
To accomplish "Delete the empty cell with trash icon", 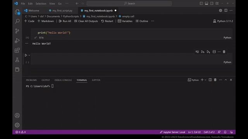I will [224, 52].
